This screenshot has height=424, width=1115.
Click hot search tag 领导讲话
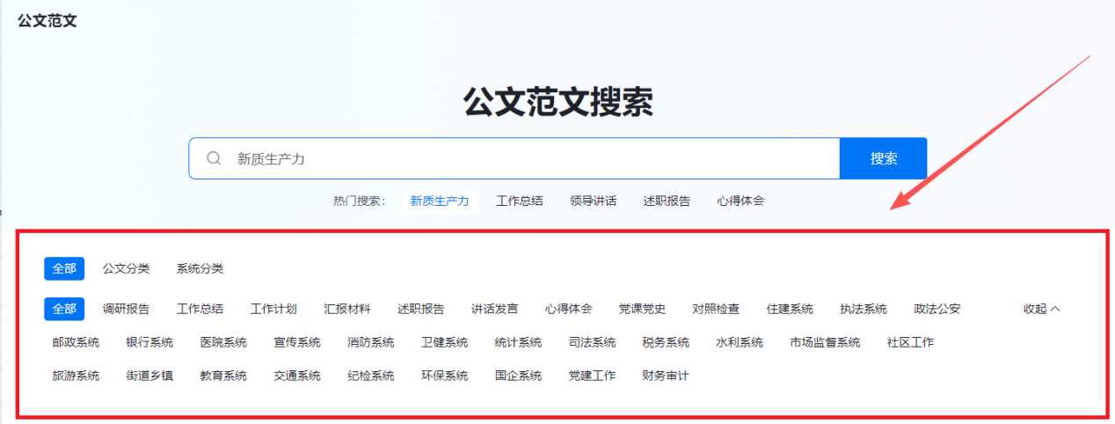point(593,201)
